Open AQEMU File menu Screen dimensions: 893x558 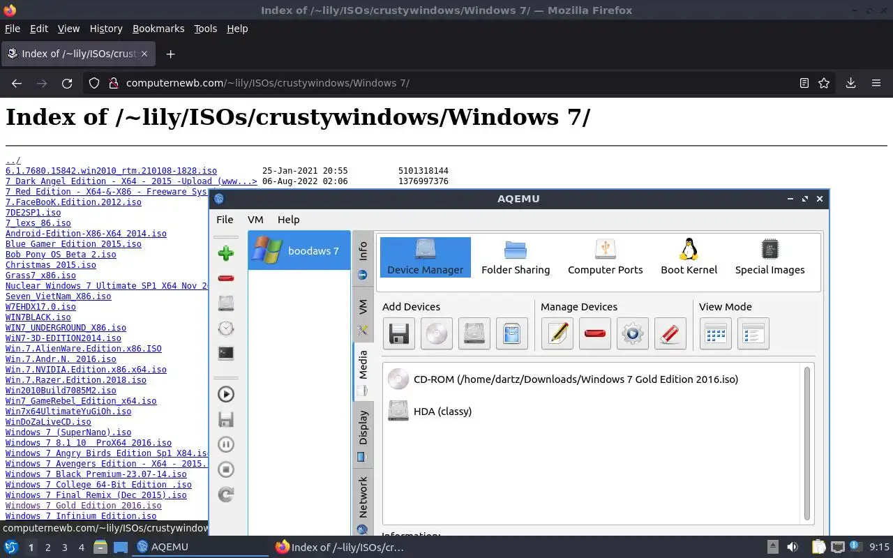point(225,219)
